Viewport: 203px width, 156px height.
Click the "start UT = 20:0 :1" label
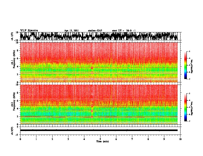point(124,31)
